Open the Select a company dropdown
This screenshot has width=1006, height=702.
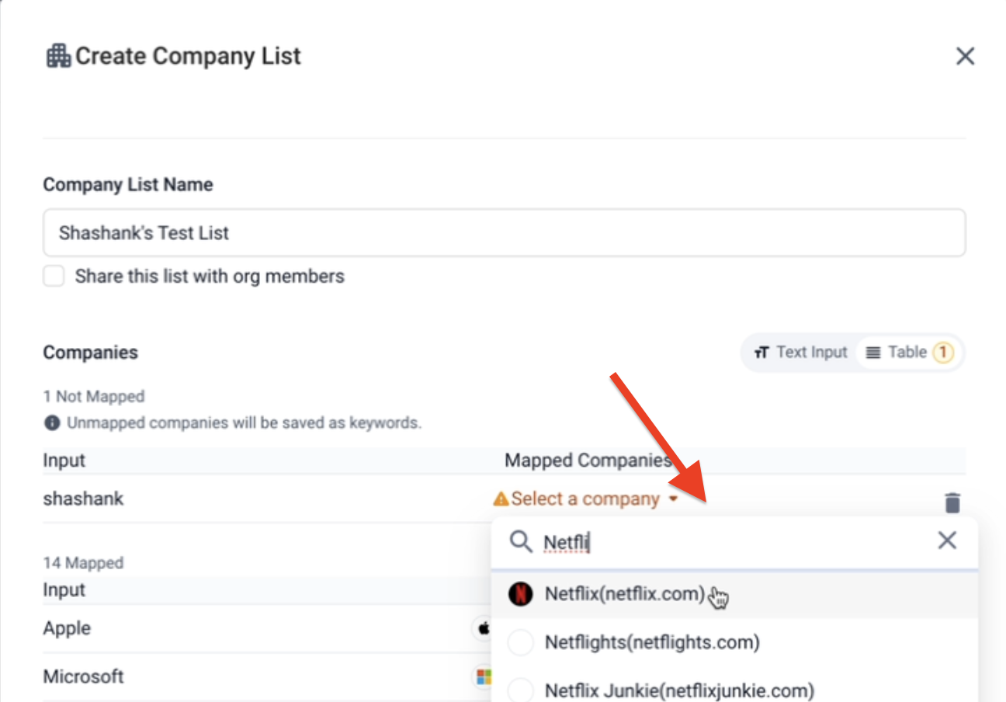coord(586,499)
